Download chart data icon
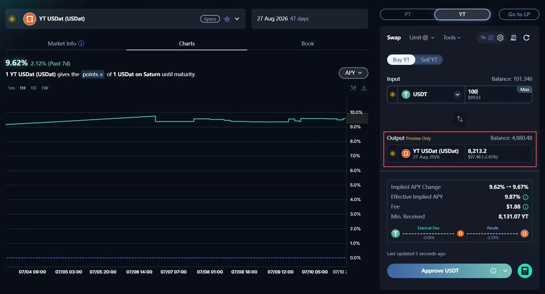The width and height of the screenshot is (545, 294). [364, 88]
